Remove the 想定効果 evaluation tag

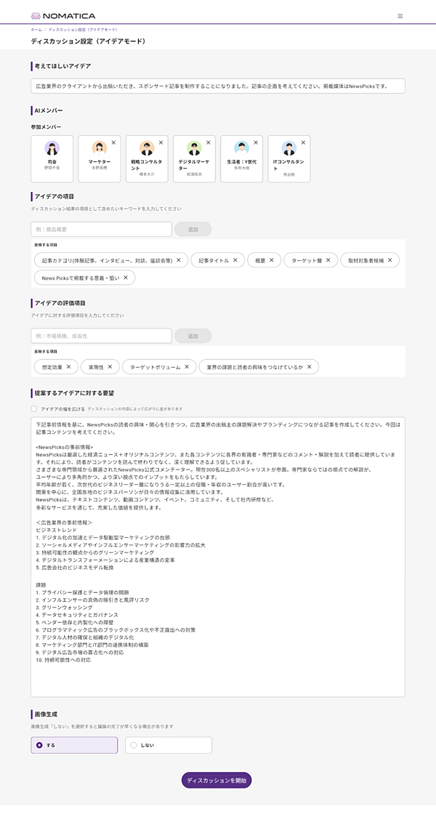[x=68, y=367]
